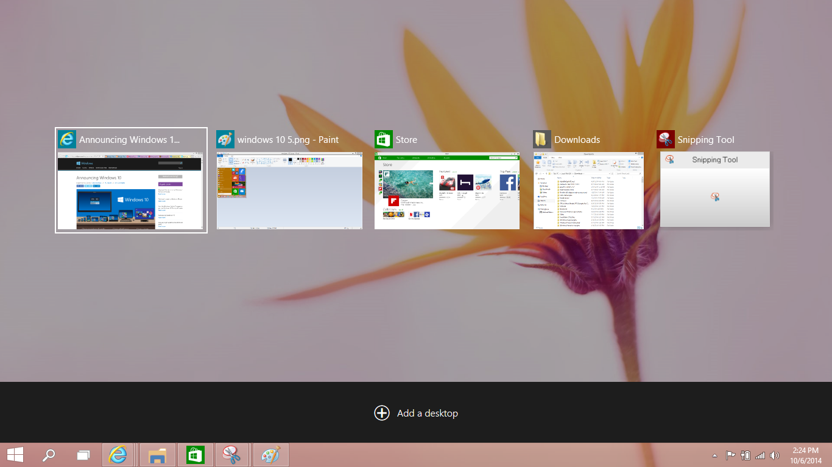Open File Explorer from the taskbar
Image resolution: width=832 pixels, height=467 pixels.
[157, 454]
